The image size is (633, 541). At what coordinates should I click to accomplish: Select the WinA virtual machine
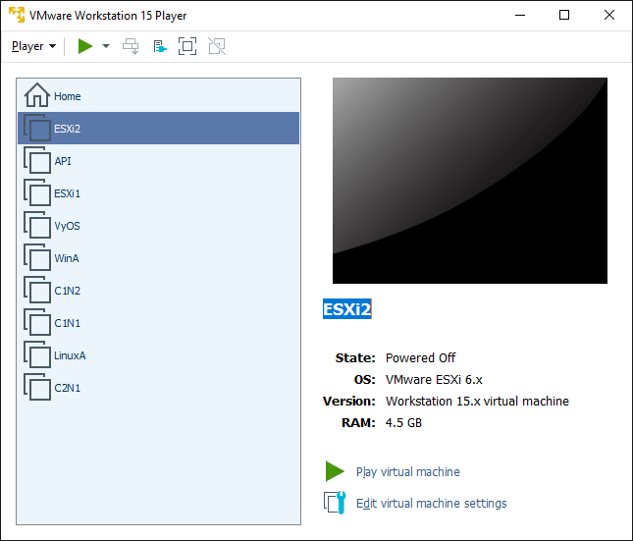coord(66,258)
